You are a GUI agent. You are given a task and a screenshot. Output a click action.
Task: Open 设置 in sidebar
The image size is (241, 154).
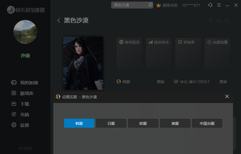tap(21, 125)
